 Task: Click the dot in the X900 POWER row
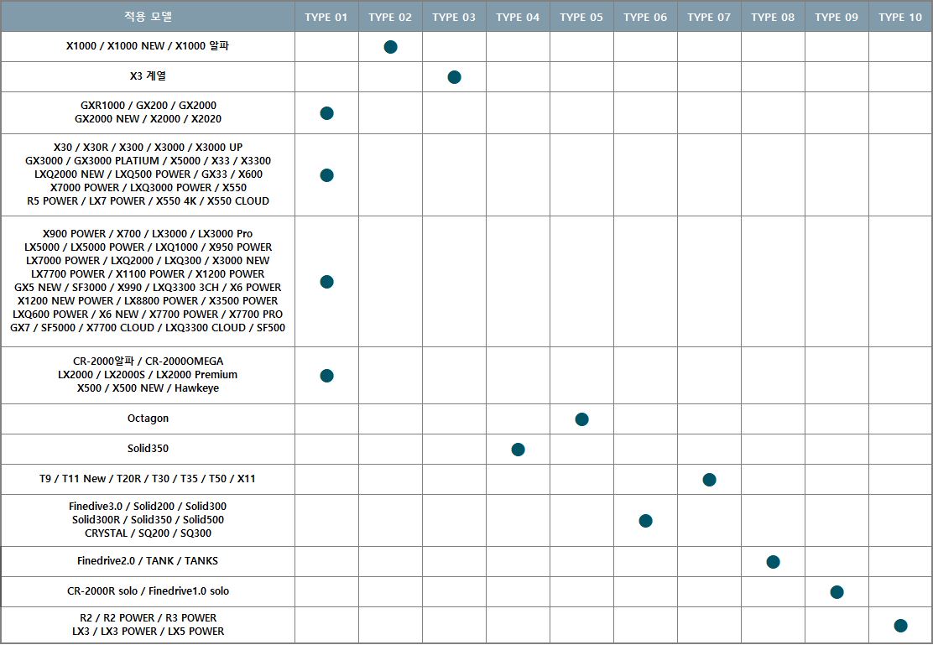(x=326, y=282)
